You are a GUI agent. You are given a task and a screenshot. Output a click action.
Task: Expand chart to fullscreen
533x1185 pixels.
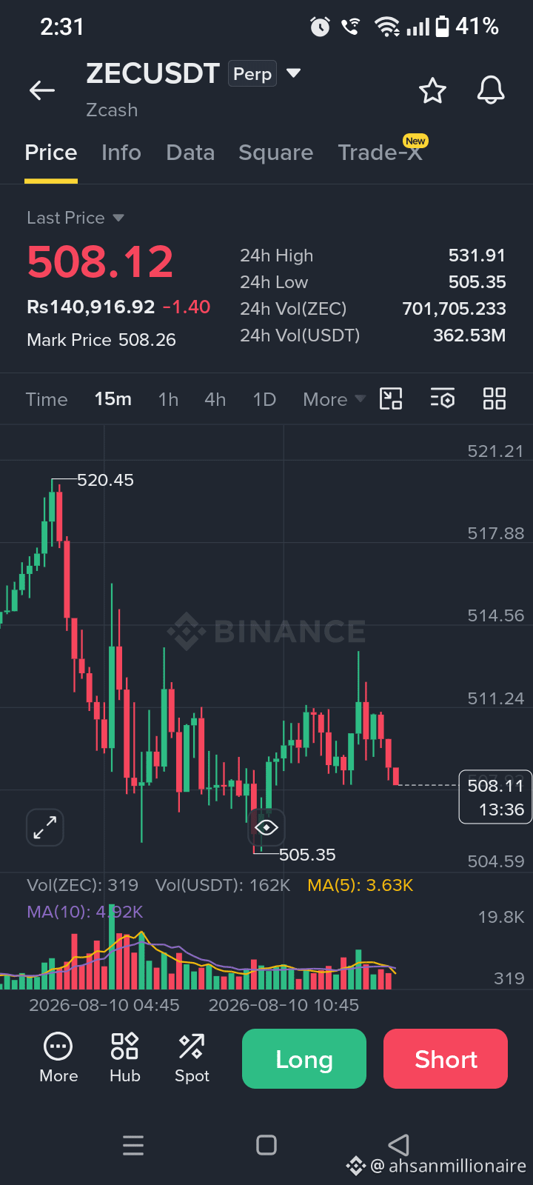pyautogui.click(x=45, y=827)
